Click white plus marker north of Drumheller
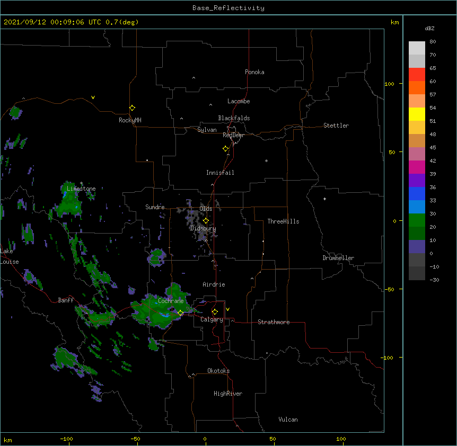 coord(324,199)
